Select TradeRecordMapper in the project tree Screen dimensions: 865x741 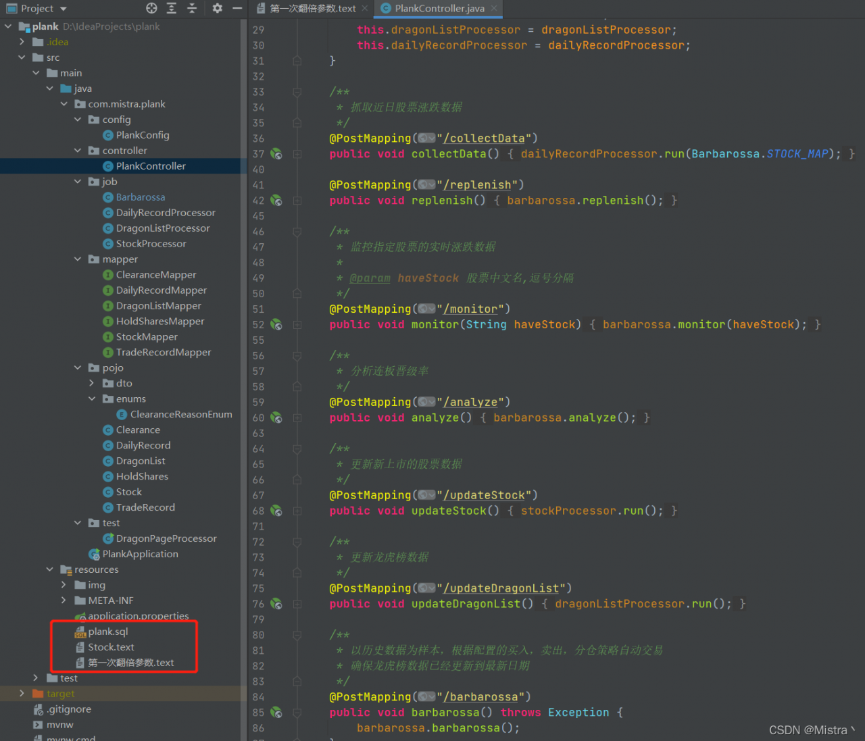point(164,353)
